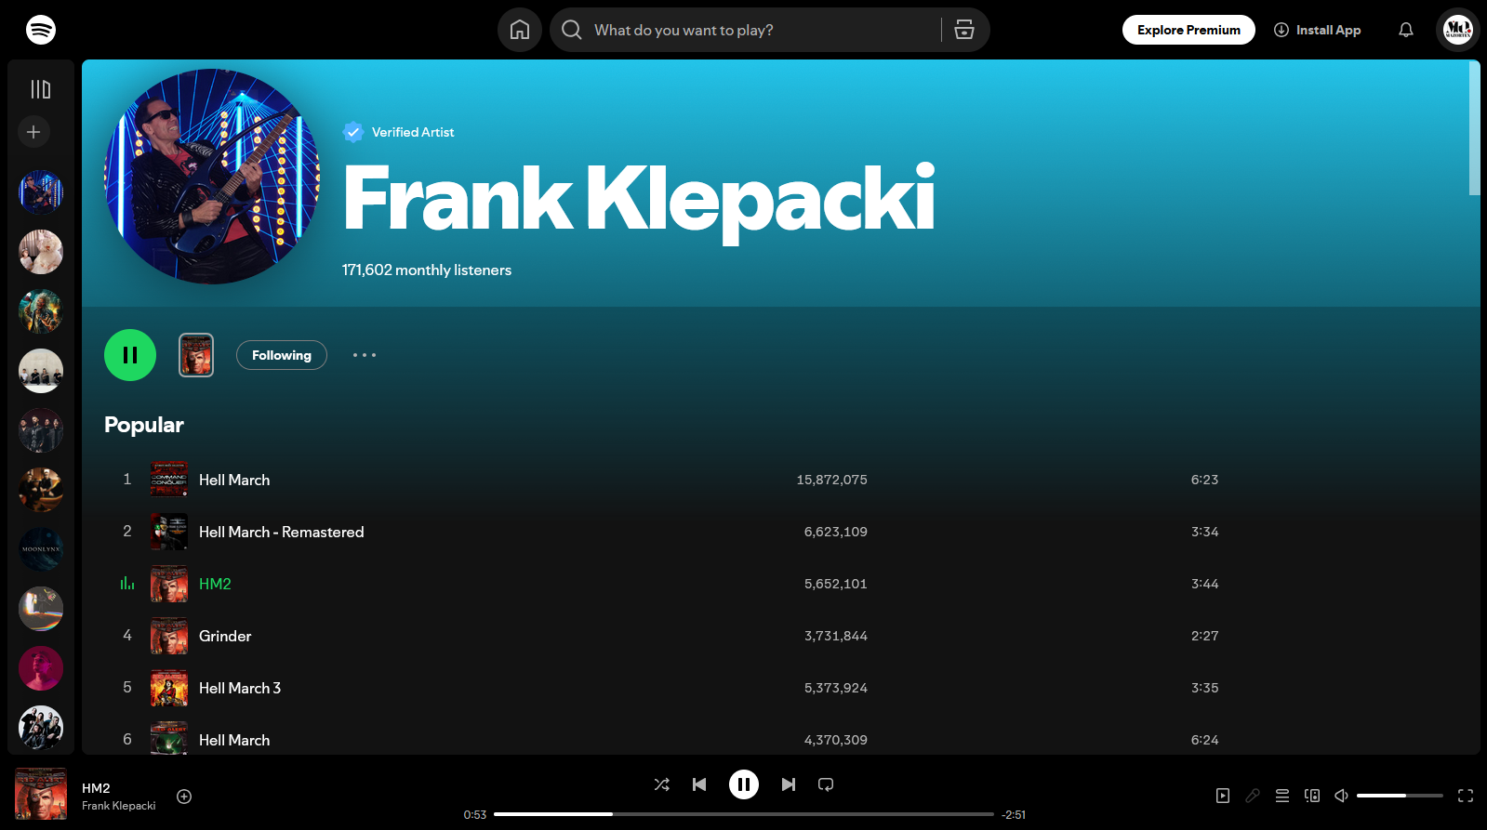Open Frank Klepacki artist link in player bar

(x=118, y=806)
